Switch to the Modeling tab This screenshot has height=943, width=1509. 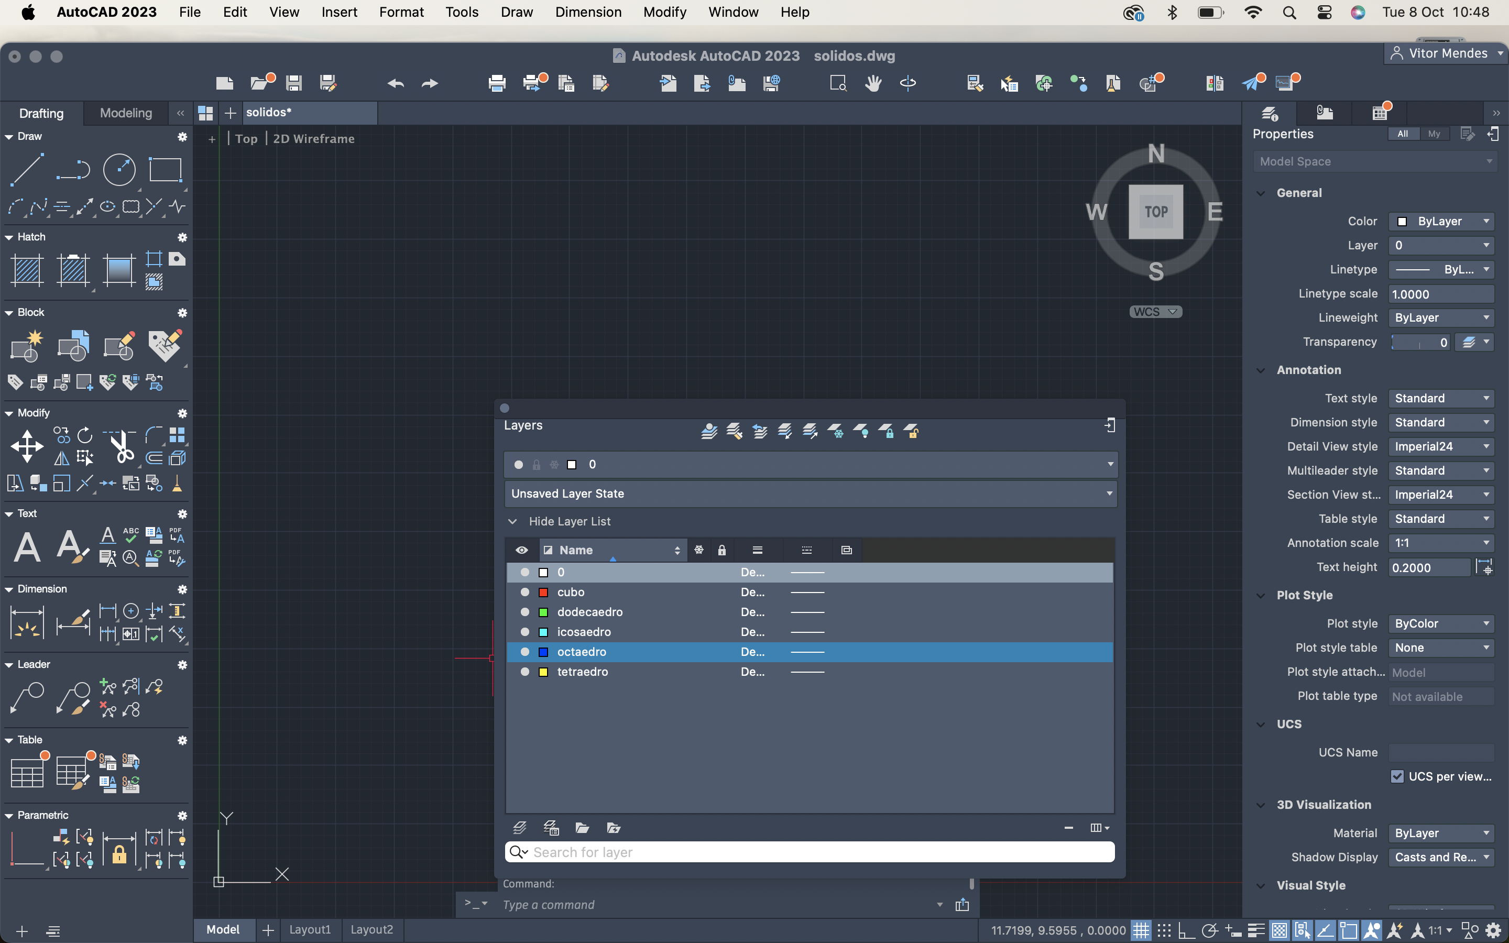pyautogui.click(x=126, y=113)
